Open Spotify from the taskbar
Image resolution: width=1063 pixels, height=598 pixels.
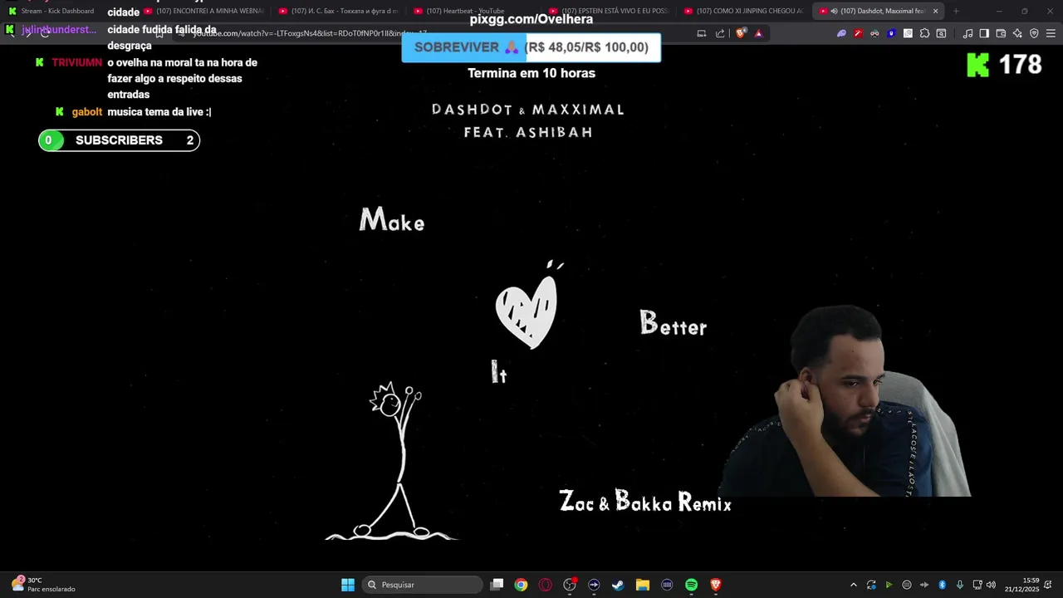[x=691, y=585]
